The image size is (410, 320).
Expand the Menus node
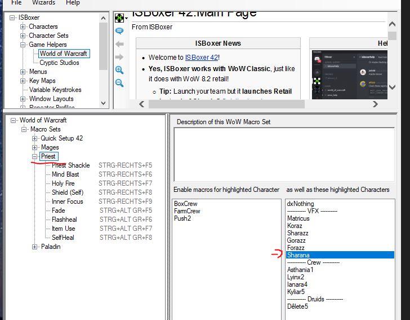click(23, 72)
